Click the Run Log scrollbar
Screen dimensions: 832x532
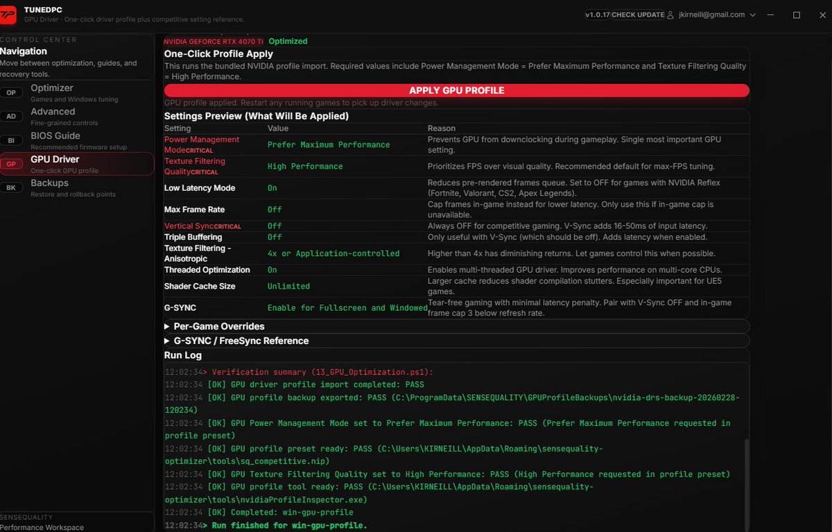(747, 483)
